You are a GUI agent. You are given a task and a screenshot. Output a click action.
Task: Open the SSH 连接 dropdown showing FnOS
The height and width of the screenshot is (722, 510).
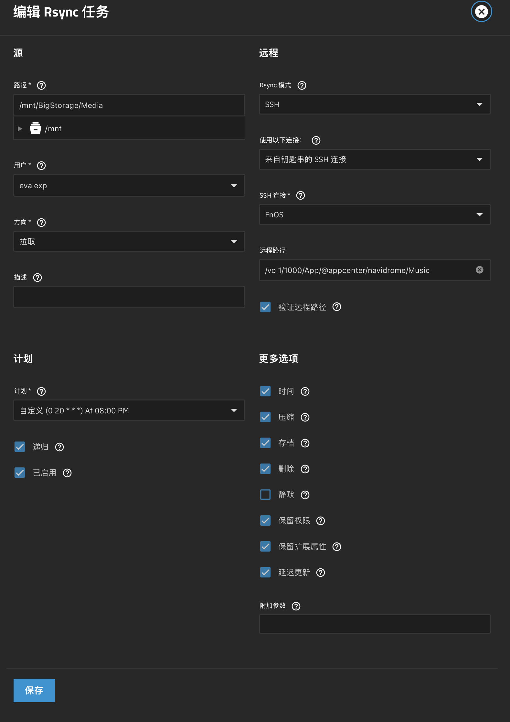point(375,214)
